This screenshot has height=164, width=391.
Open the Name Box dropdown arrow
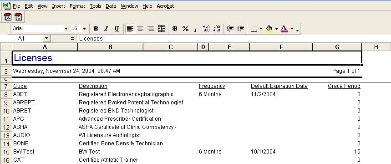pos(46,38)
